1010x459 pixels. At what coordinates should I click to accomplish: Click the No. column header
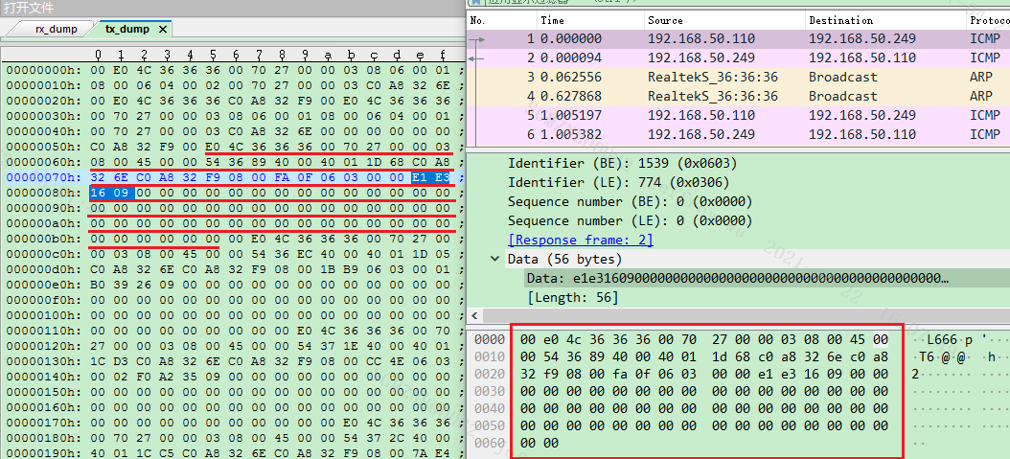478,20
